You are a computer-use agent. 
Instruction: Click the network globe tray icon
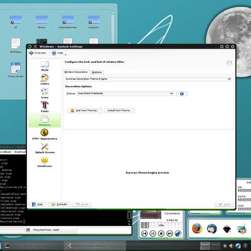point(238,246)
